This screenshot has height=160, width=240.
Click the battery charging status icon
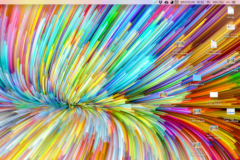point(221,2)
